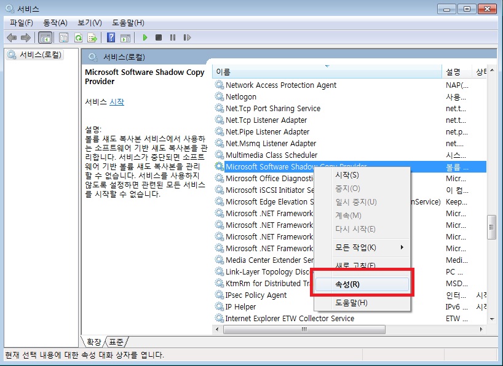Click the Back arrow toolbar icon
The width and height of the screenshot is (503, 366).
(12, 38)
